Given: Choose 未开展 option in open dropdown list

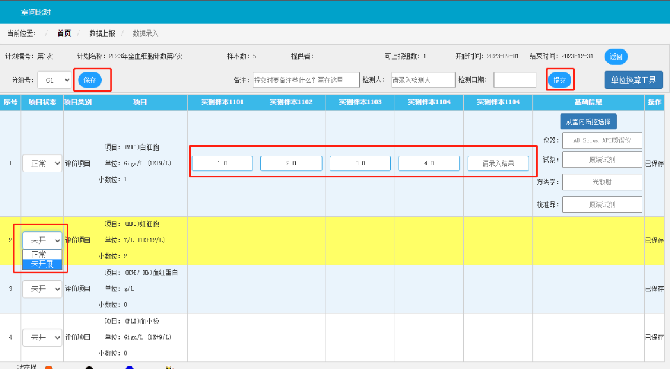Looking at the screenshot, I should point(42,264).
